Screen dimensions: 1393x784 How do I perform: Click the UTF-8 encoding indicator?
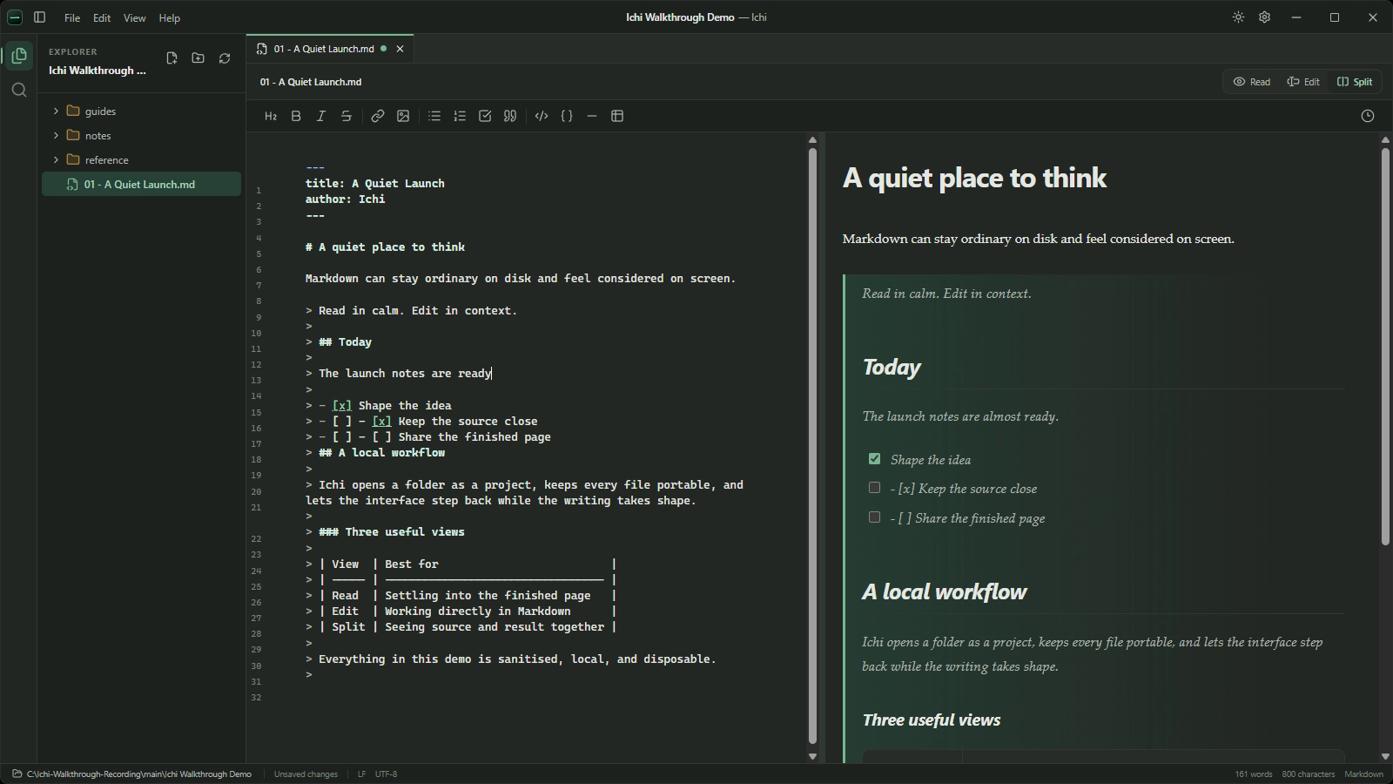pos(386,774)
